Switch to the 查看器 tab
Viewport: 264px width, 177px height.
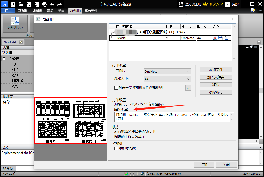(23, 11)
